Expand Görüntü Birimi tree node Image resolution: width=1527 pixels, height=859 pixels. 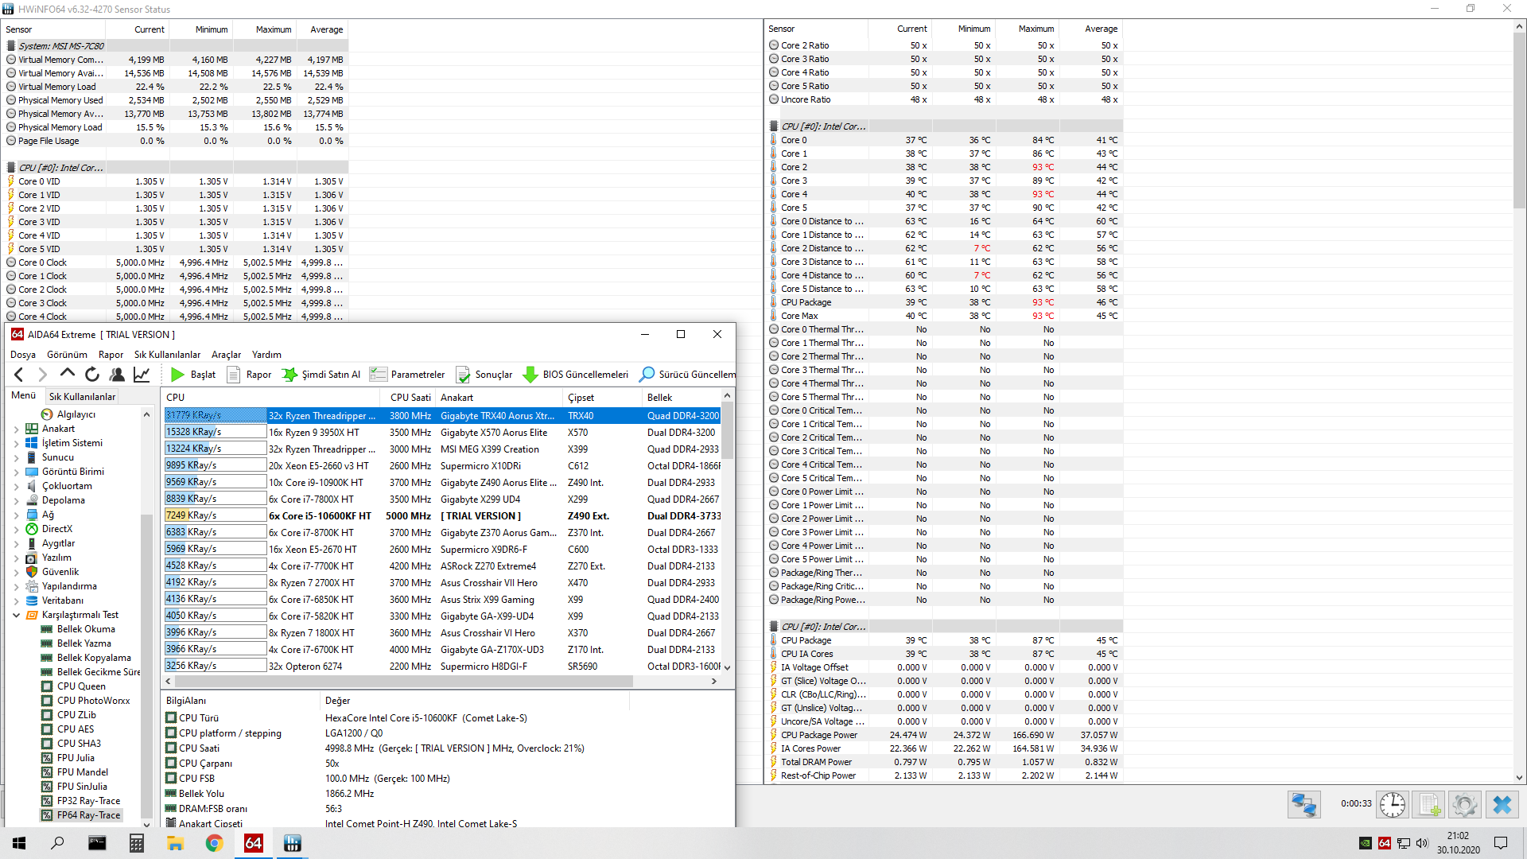point(16,472)
